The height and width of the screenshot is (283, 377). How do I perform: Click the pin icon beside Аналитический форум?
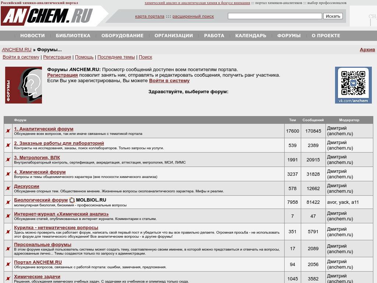pyautogui.click(x=8, y=131)
